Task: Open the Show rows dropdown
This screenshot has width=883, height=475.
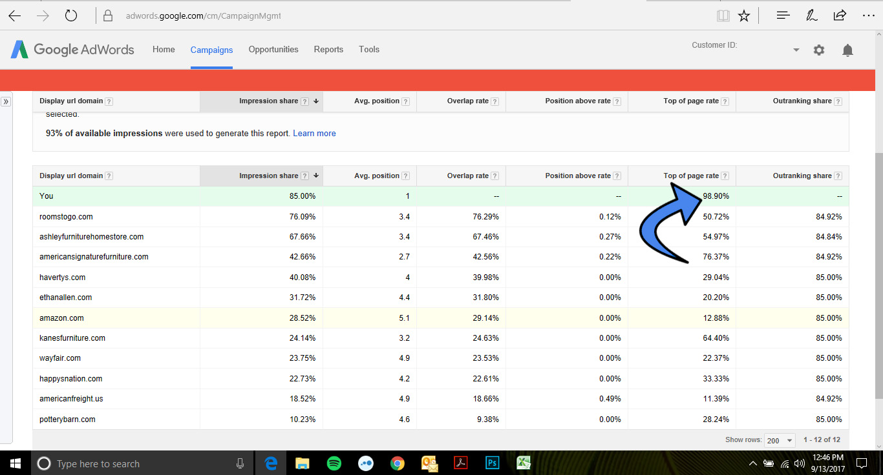Action: coord(780,440)
